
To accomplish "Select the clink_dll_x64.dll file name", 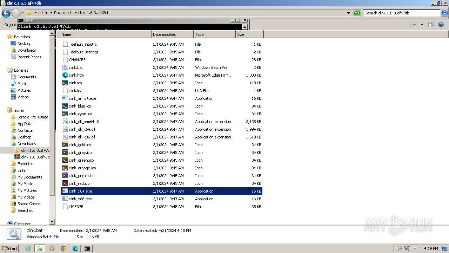I will (82, 129).
